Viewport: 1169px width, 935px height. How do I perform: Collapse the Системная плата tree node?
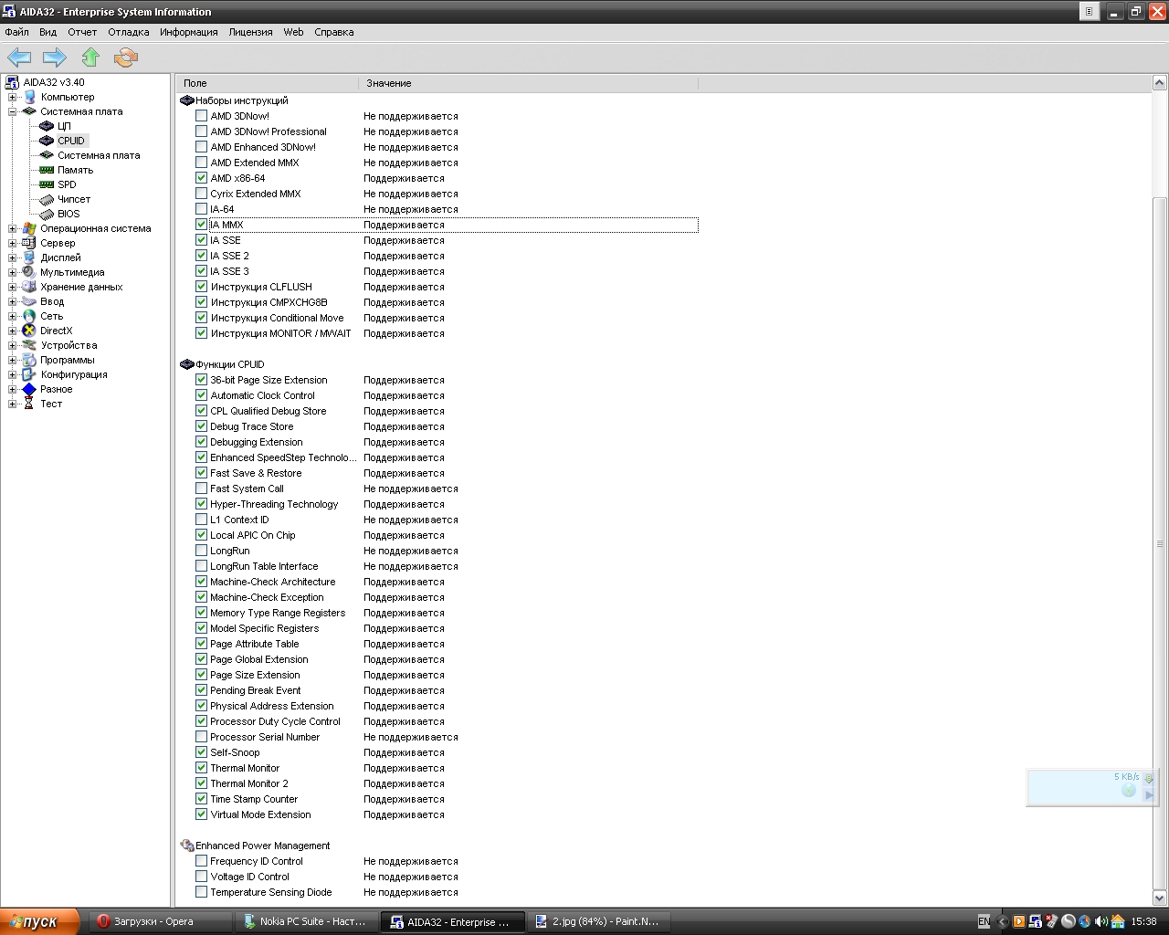[x=13, y=111]
